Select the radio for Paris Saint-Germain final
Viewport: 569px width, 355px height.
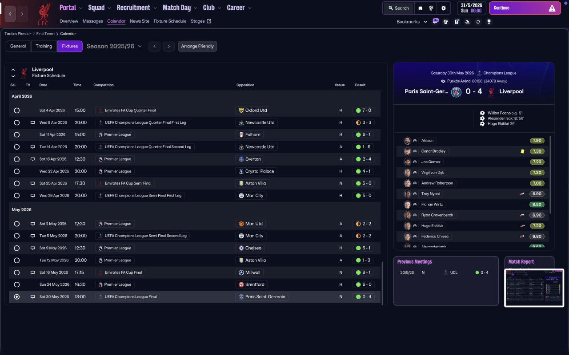(x=17, y=297)
